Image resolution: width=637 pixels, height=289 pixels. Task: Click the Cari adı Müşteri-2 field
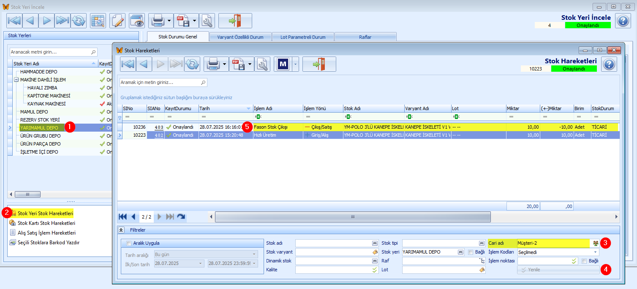click(553, 243)
